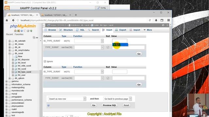Click the bottom Go button beside Preview SQL

pyautogui.click(x=94, y=105)
